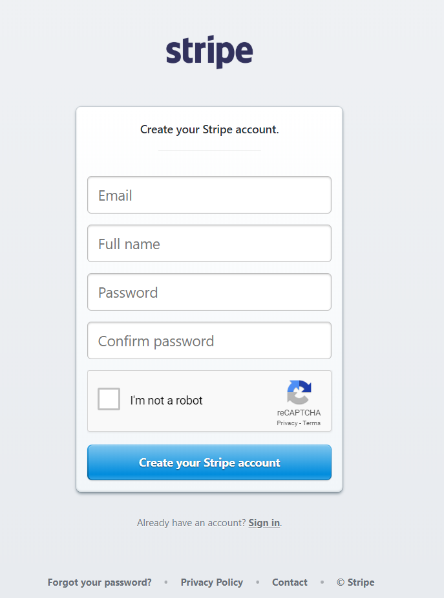This screenshot has width=444, height=598.
Task: Click the Create your Stripe account heading
Action: tap(209, 129)
